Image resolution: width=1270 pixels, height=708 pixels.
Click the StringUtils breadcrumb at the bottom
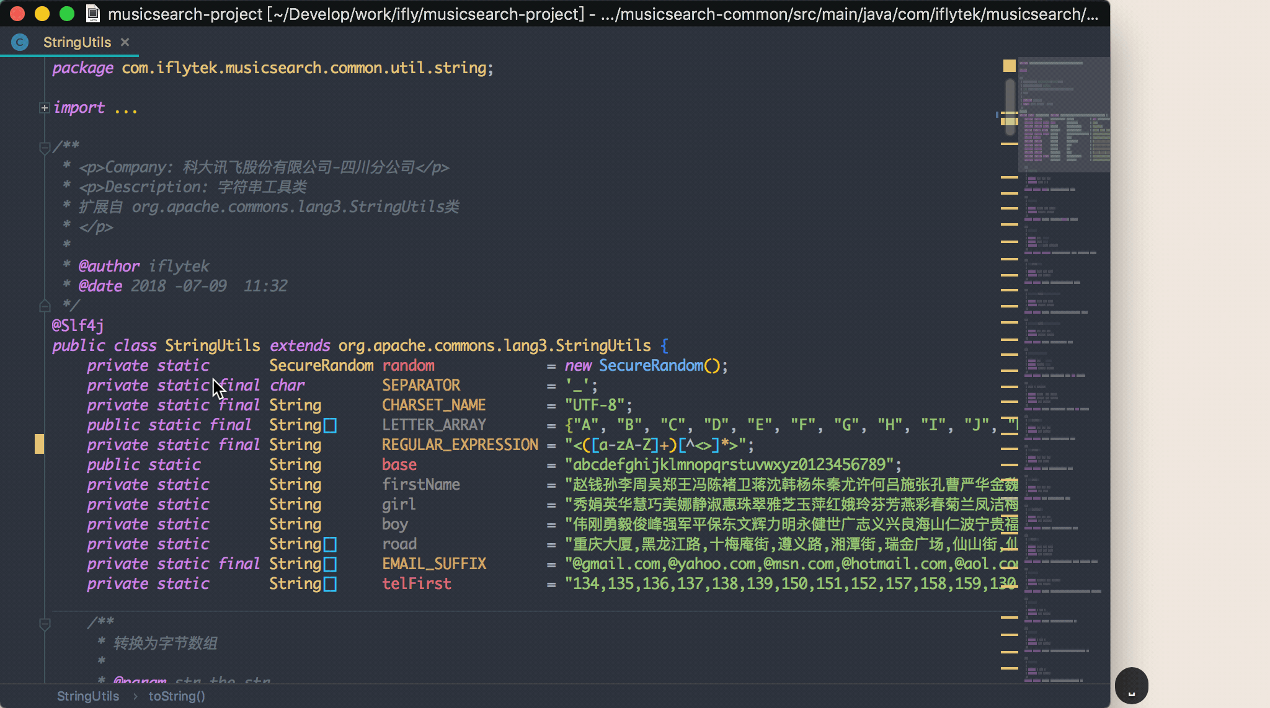coord(88,696)
